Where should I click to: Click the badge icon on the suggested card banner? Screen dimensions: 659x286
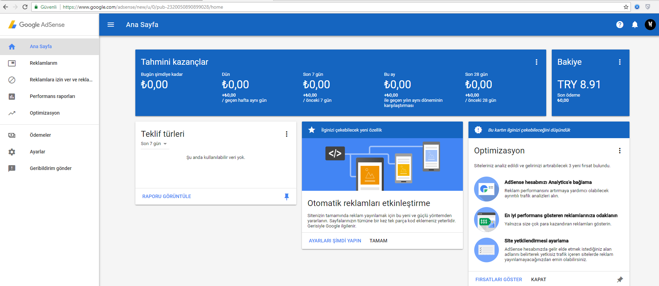478,130
